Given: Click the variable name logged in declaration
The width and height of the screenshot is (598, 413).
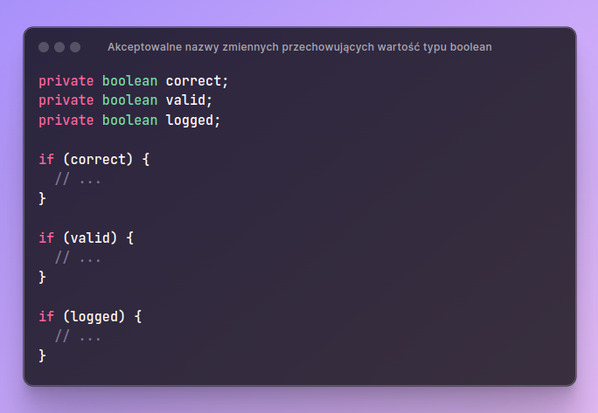Looking at the screenshot, I should click(x=190, y=120).
